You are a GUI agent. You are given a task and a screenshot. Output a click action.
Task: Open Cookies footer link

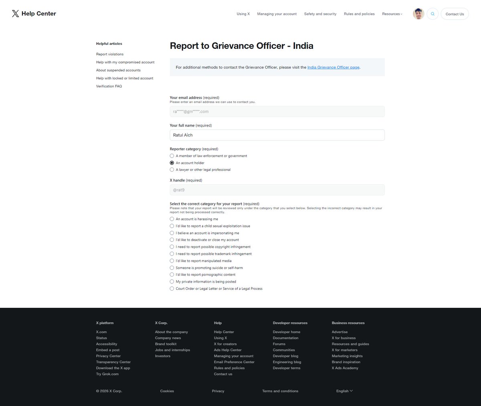pos(167,391)
